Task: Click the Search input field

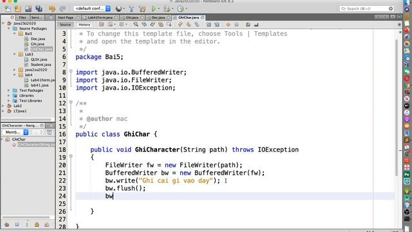Action: 367,8
